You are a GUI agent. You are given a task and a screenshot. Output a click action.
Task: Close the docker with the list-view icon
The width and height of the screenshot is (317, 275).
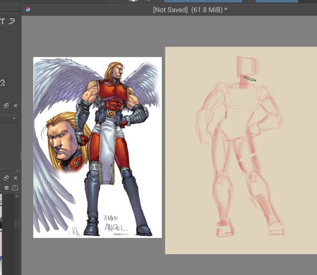(x=15, y=178)
